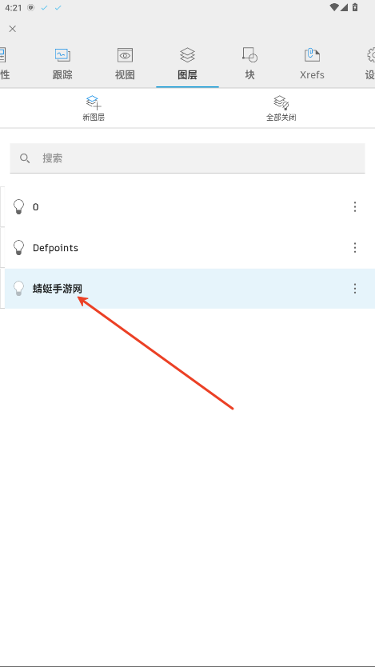Toggle 蜻蜓手游网 layer light bulb

coord(18,289)
